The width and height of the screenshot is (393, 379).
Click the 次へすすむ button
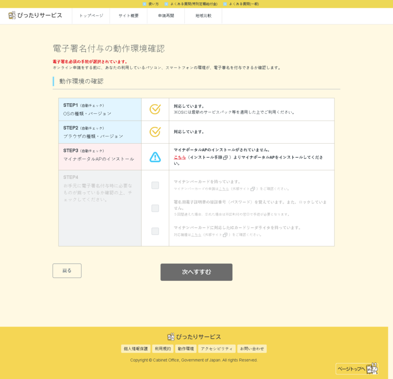(x=196, y=272)
